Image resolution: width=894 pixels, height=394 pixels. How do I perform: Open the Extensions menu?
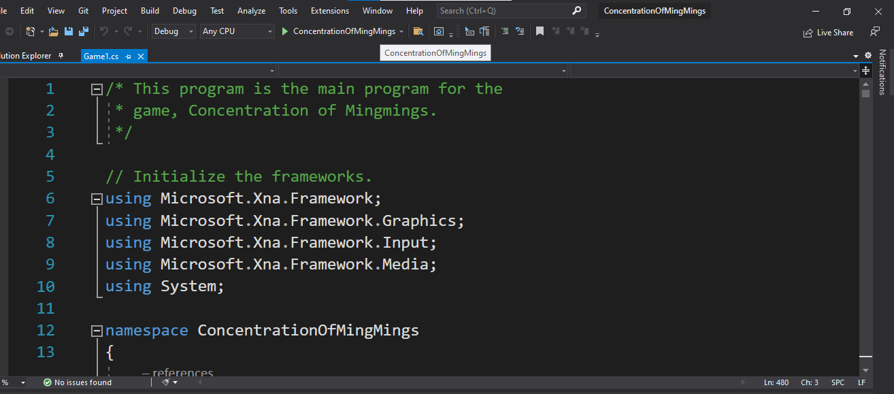329,10
